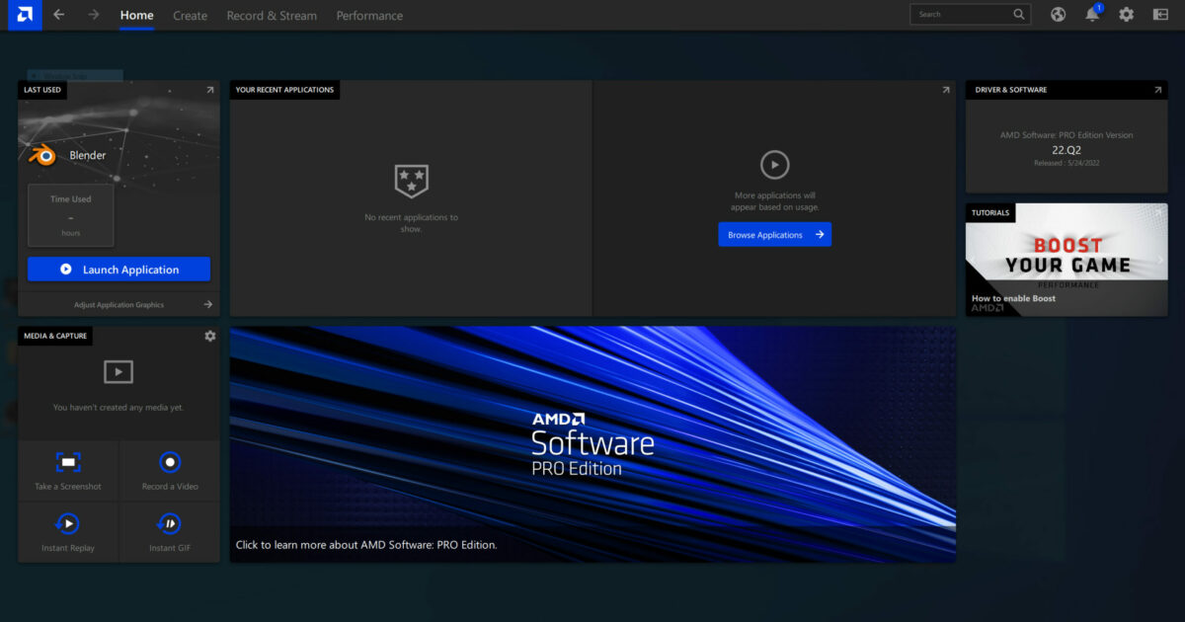Launch Application for Blender

point(118,269)
